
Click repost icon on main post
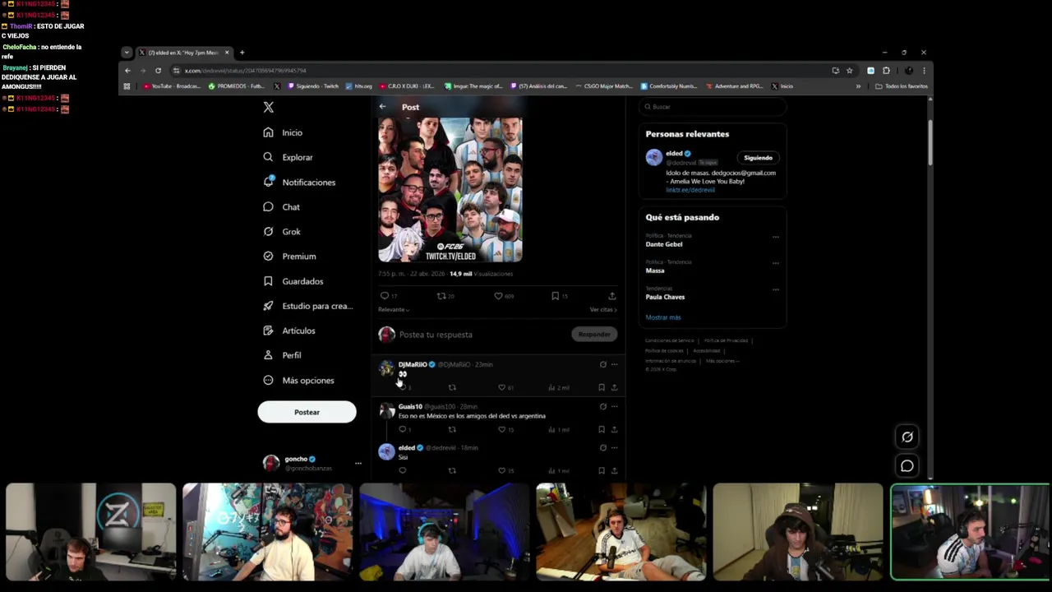(441, 296)
